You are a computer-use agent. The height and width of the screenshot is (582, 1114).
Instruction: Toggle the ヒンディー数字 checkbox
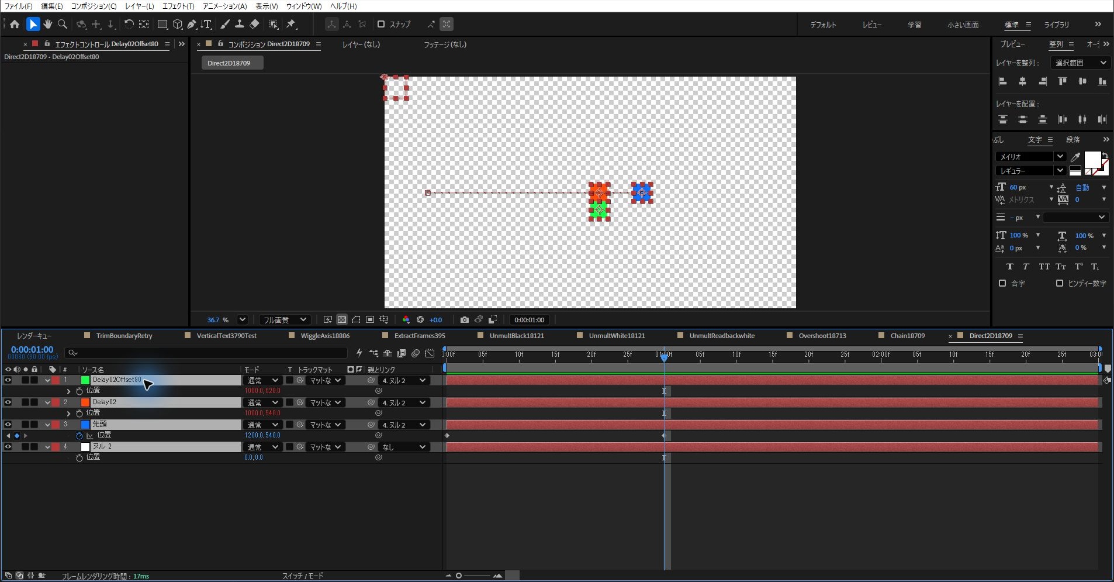(x=1060, y=283)
